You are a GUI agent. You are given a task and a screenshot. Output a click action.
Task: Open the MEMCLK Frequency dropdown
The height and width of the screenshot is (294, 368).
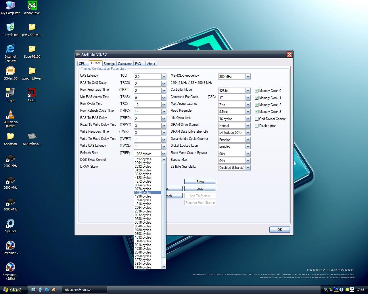coord(248,77)
